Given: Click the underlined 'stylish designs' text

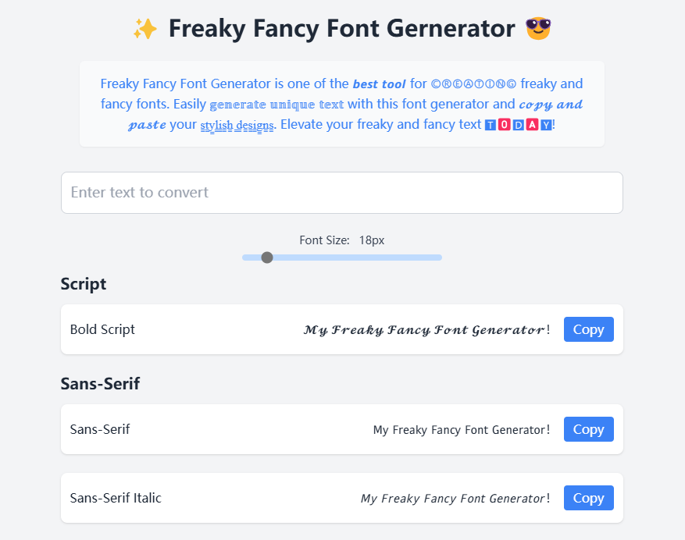Looking at the screenshot, I should [x=237, y=125].
